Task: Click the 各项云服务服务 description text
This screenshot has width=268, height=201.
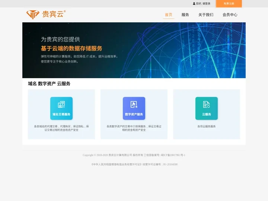Action: pyautogui.click(x=207, y=126)
